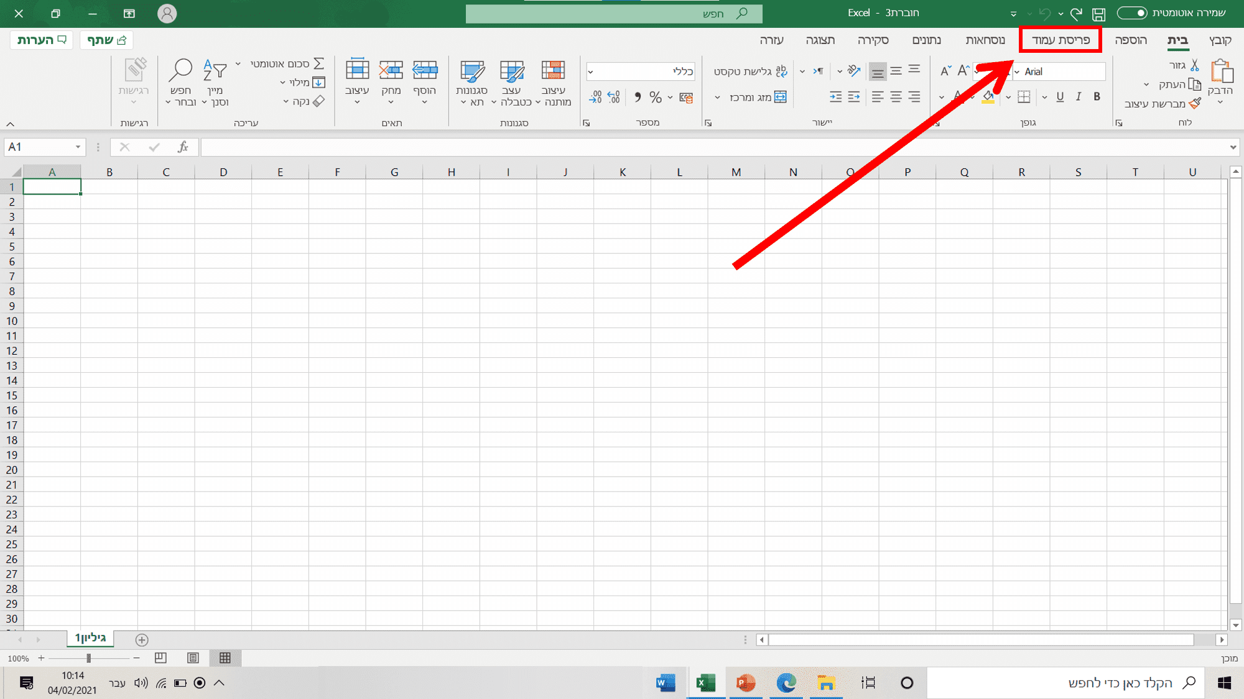Expand Merge & Center (מזג ומרכז) dropdown arrow
Image resolution: width=1244 pixels, height=699 pixels.
coord(717,98)
